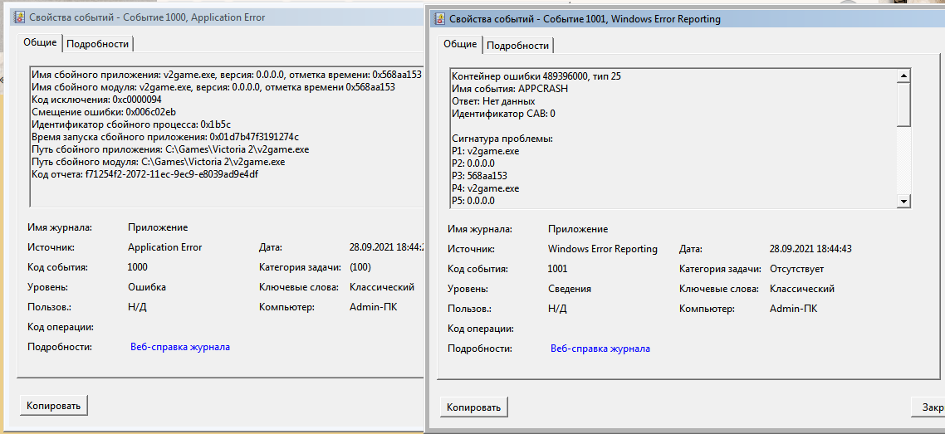Click computer value Admin-ПК in Application Error window
This screenshot has height=434, width=945.
373,307
